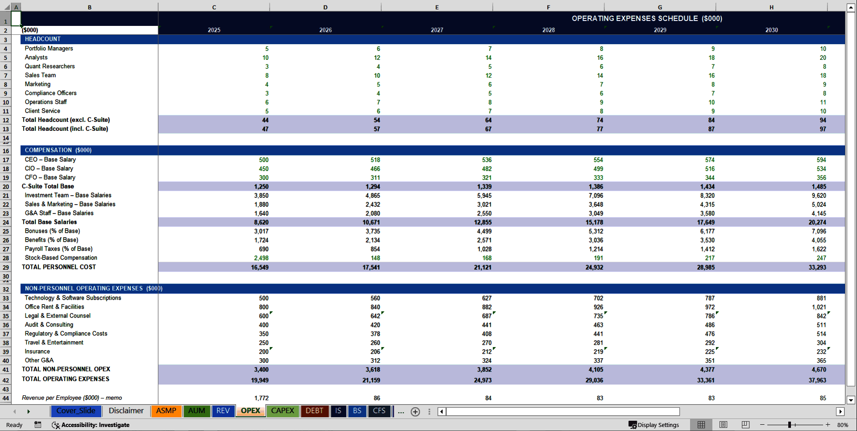
Task: Switch to Page Layout view icon
Action: (x=723, y=424)
